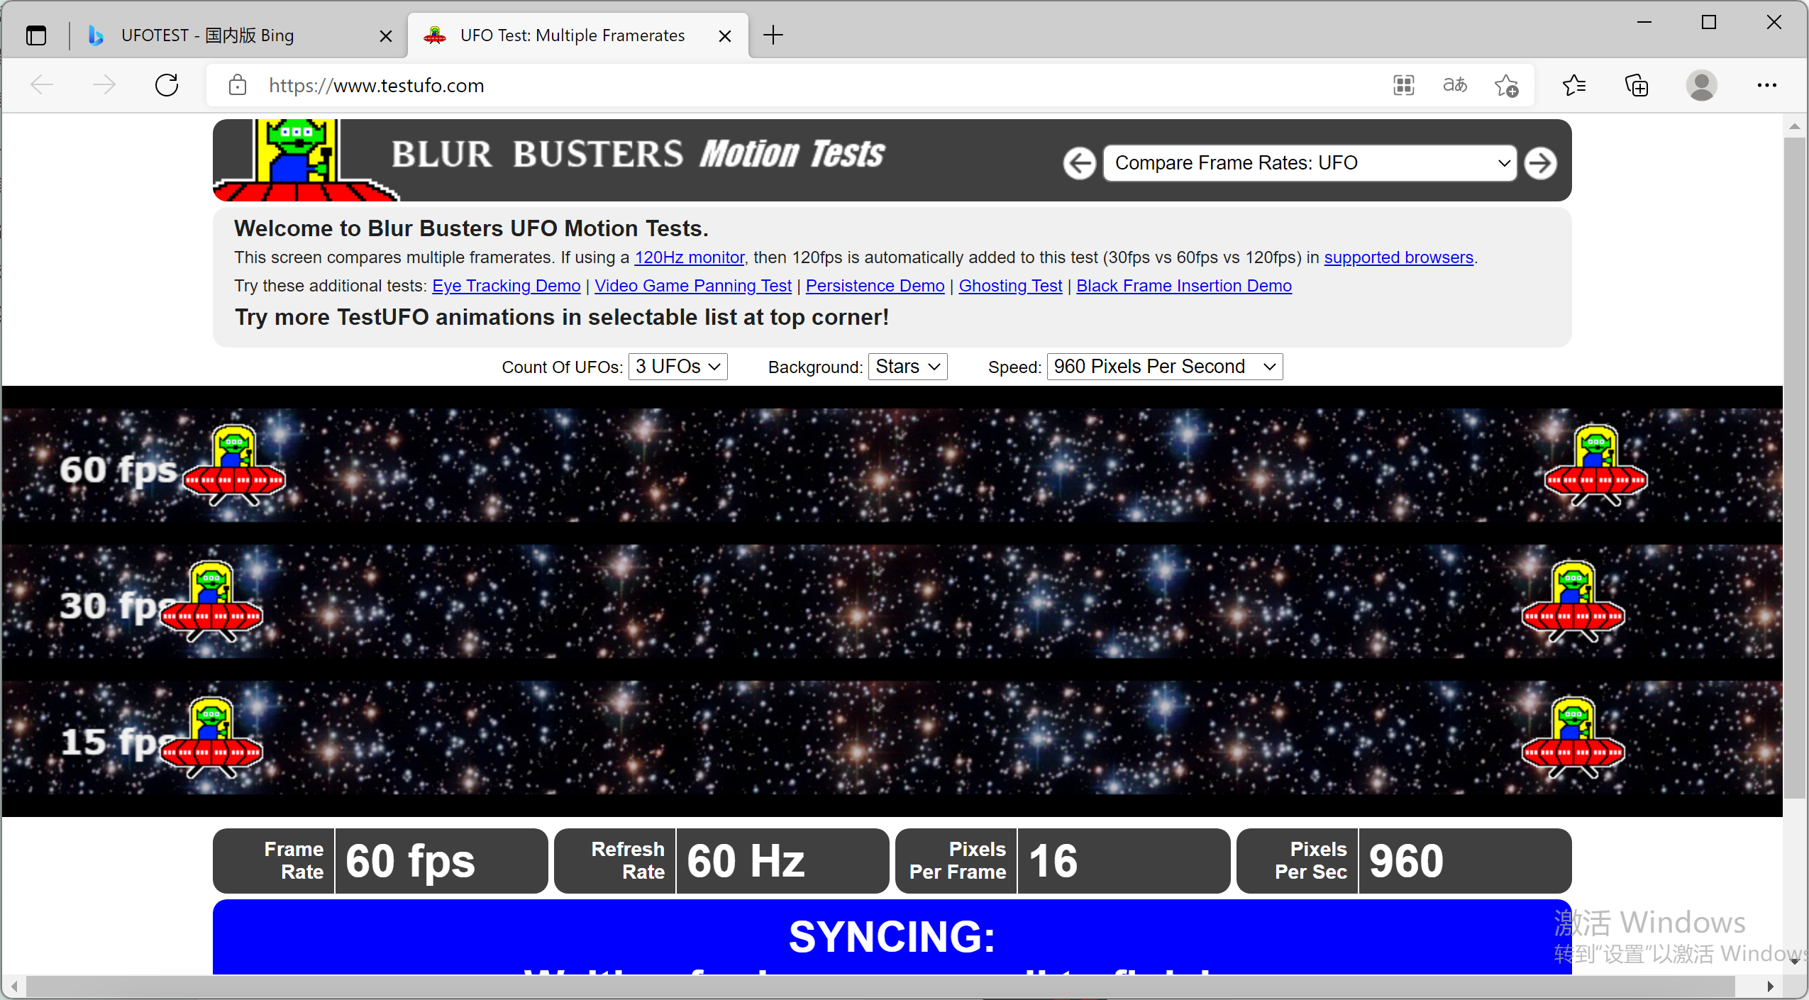Image resolution: width=1809 pixels, height=1000 pixels.
Task: Expand the Background Stars dropdown
Action: 907,367
